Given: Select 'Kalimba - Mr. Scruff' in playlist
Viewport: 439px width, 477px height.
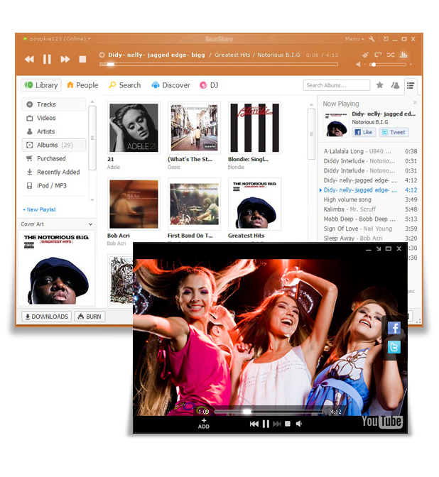Looking at the screenshot, I should [370, 209].
